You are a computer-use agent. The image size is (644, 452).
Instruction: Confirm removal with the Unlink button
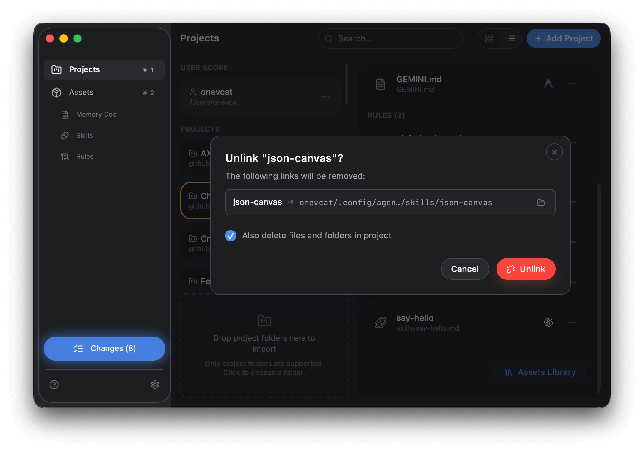click(526, 269)
